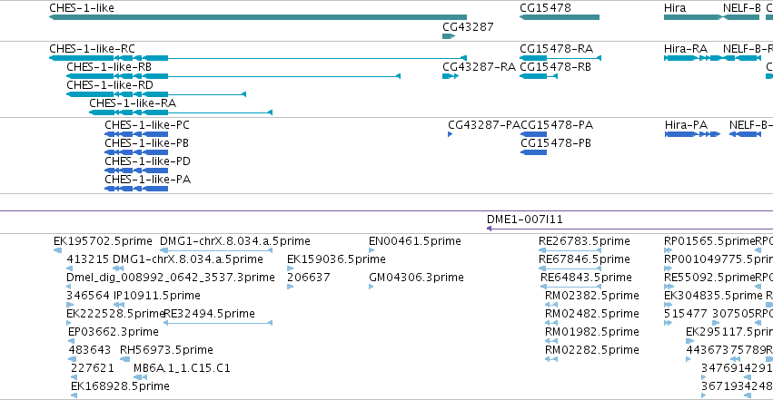Select the CHES-1-like gene bar

tap(258, 17)
